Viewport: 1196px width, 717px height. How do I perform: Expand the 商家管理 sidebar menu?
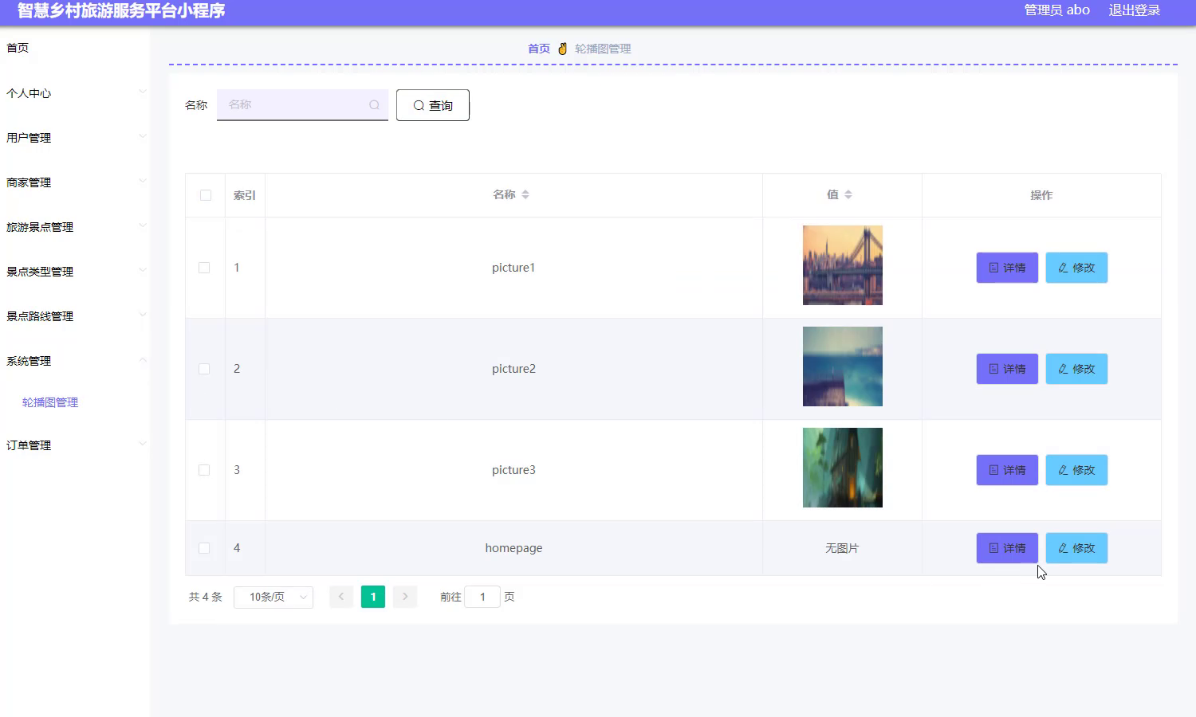point(75,182)
